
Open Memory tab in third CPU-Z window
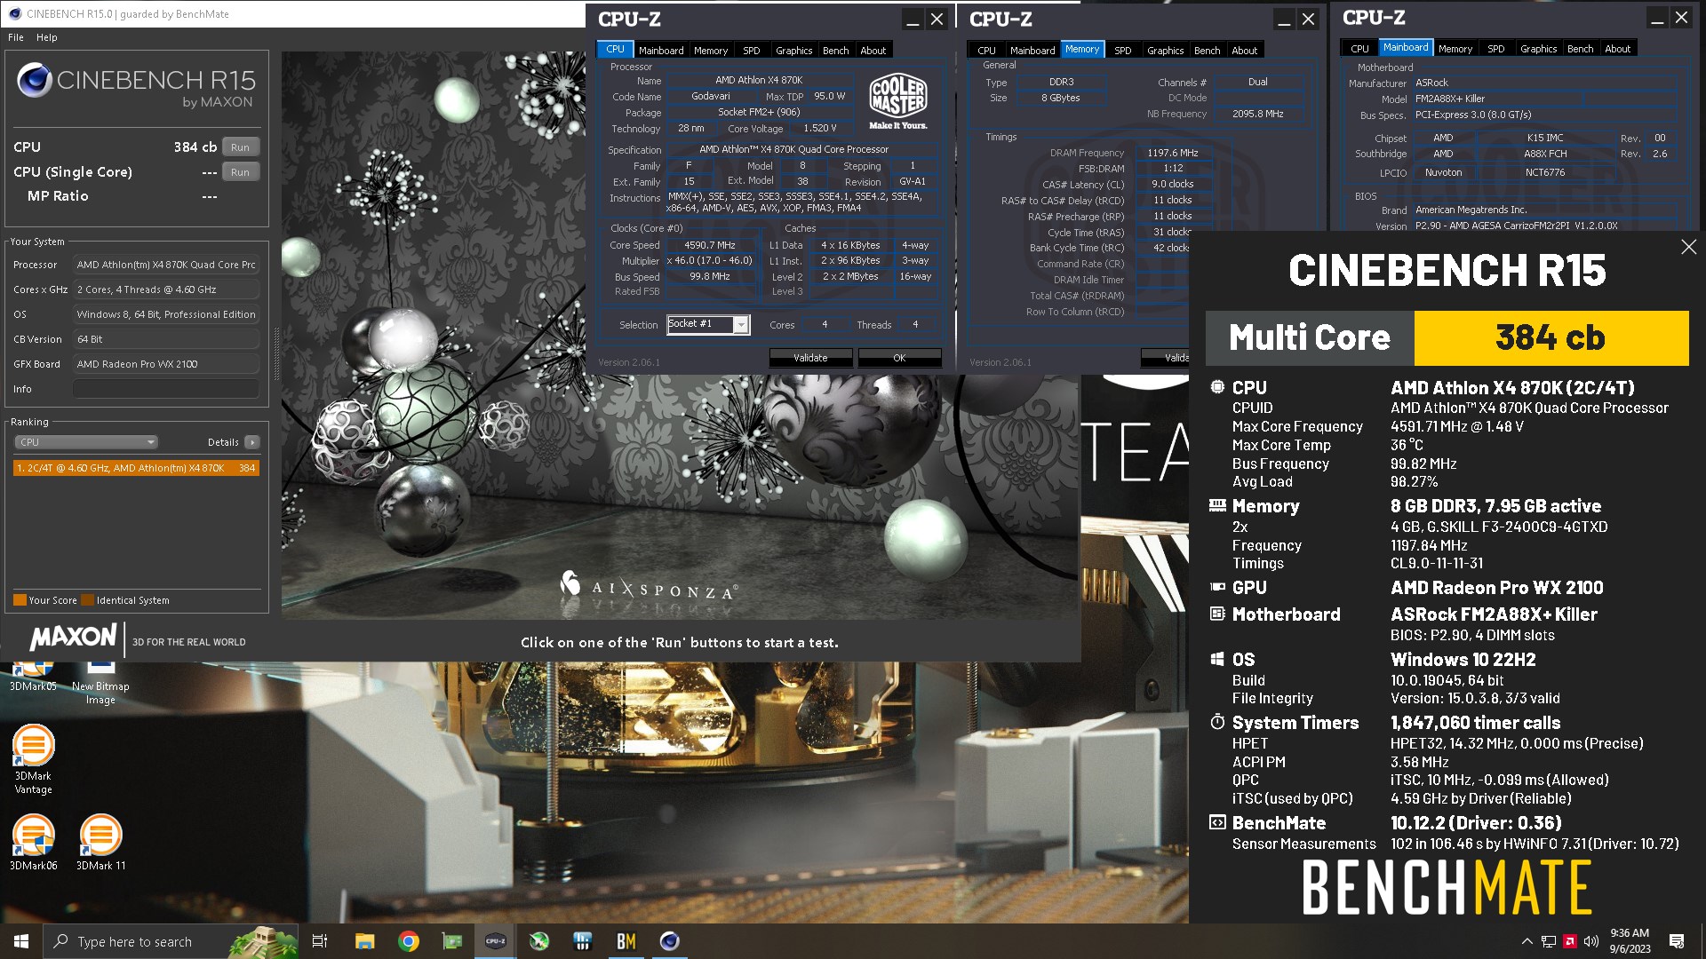pos(1455,49)
